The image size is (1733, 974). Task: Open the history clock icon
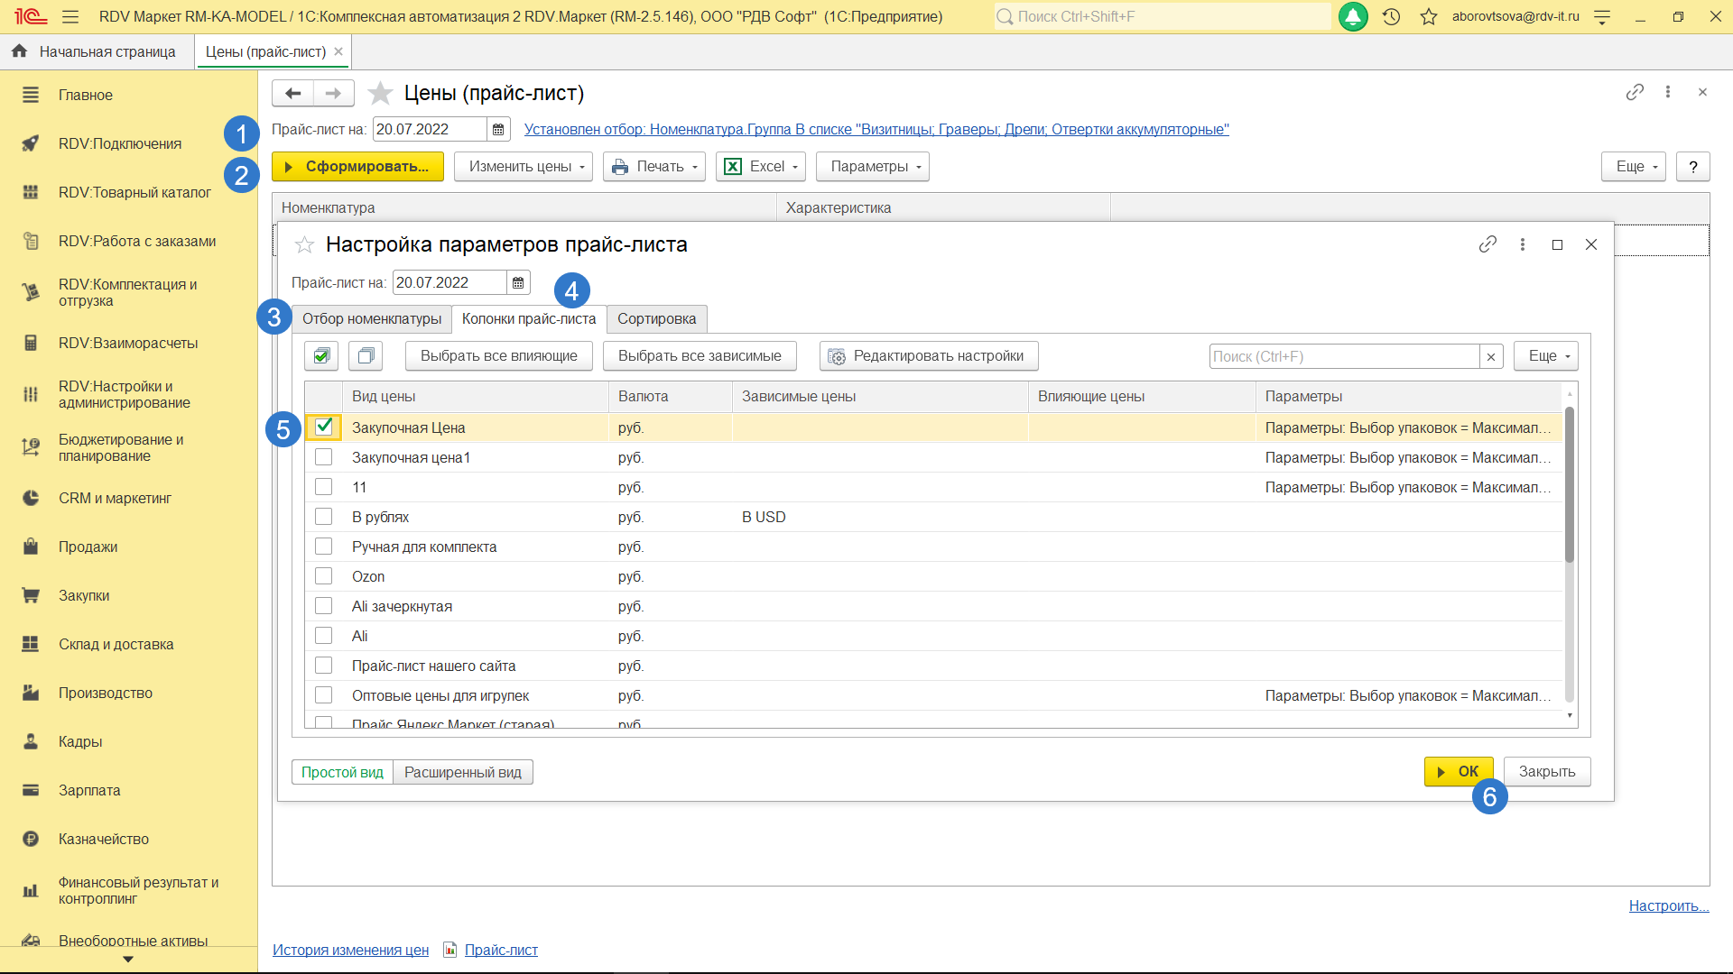[1391, 16]
